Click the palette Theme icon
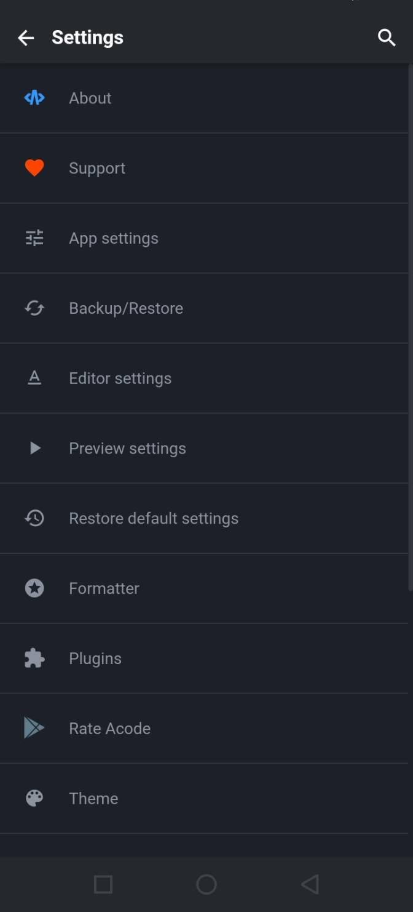The width and height of the screenshot is (413, 912). (34, 798)
